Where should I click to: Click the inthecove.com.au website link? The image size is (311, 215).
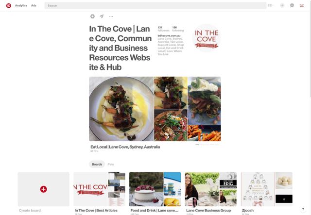[x=169, y=35]
